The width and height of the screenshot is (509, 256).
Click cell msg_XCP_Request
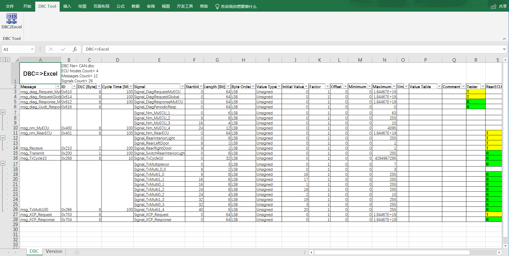point(40,215)
